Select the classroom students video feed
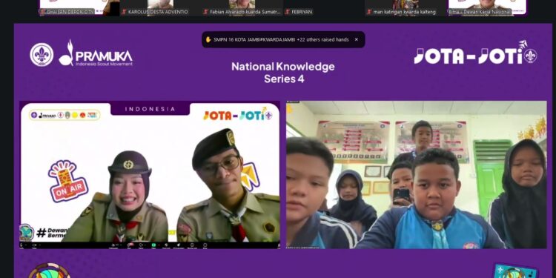Viewport: 556px width, 278px height. click(417, 174)
